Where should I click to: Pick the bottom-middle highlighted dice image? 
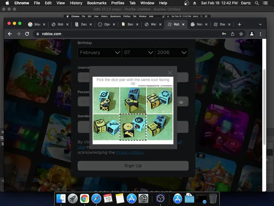tap(133, 127)
